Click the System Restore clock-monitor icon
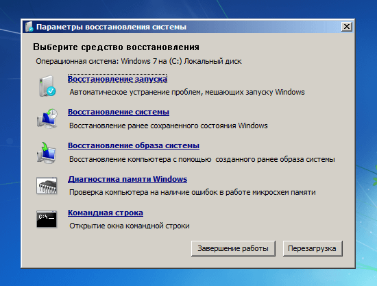This screenshot has height=286, width=377. pyautogui.click(x=47, y=119)
